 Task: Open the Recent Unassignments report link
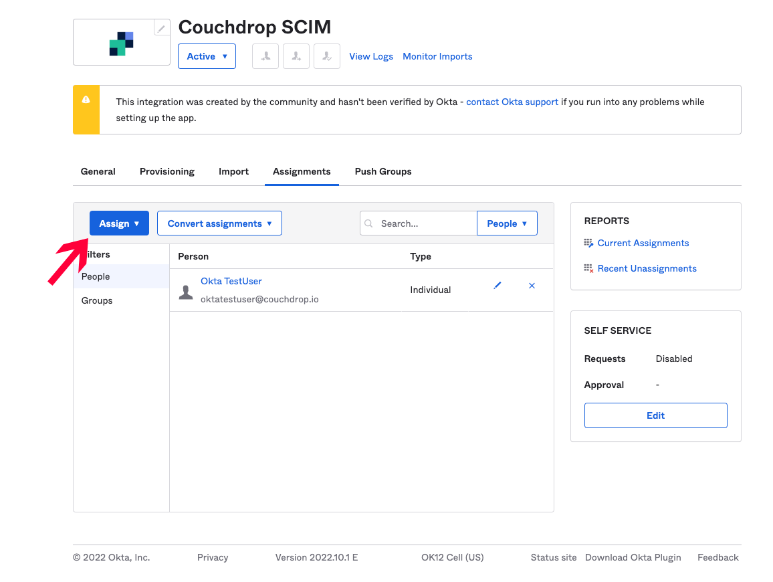pyautogui.click(x=647, y=268)
